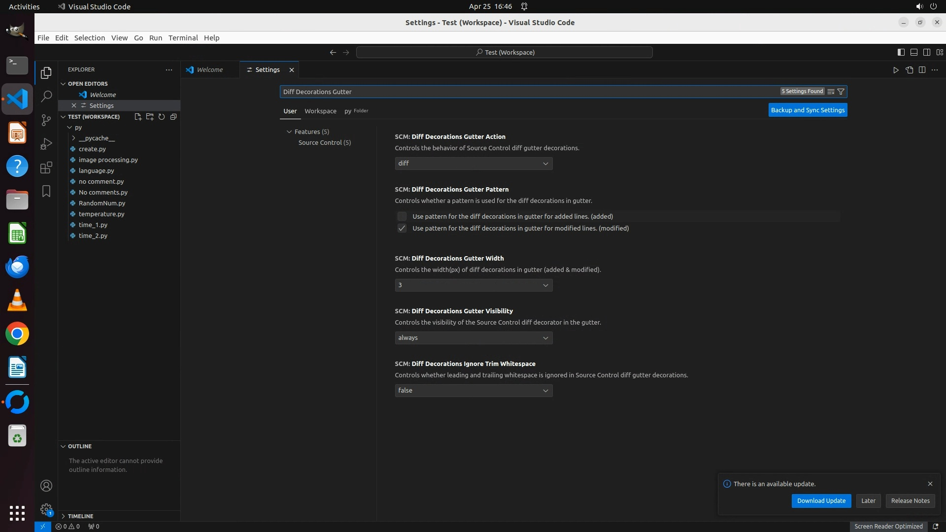946x532 pixels.
Task: Open the Extensions view icon
Action: coord(46,167)
